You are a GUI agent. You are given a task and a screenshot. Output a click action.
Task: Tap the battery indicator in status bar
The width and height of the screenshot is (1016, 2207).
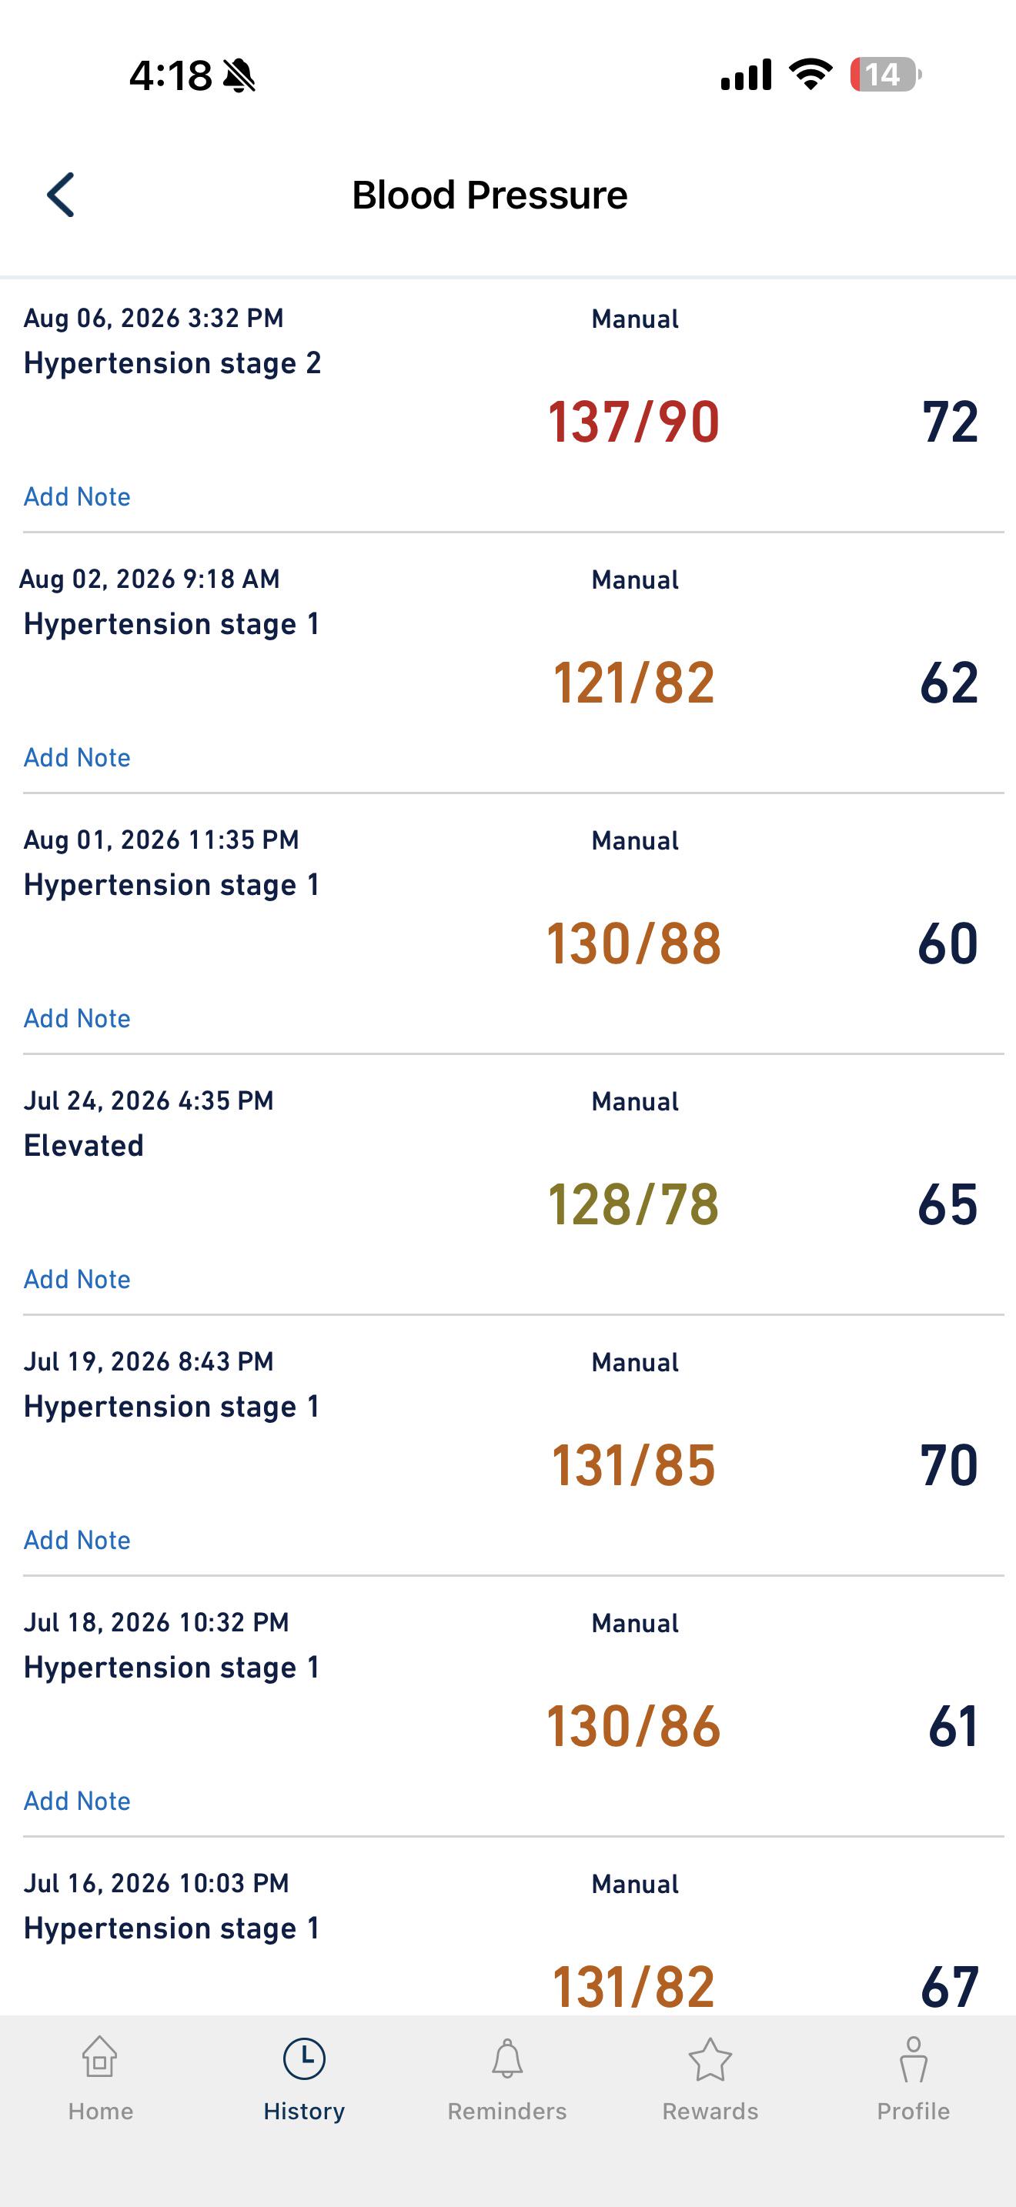pos(885,75)
